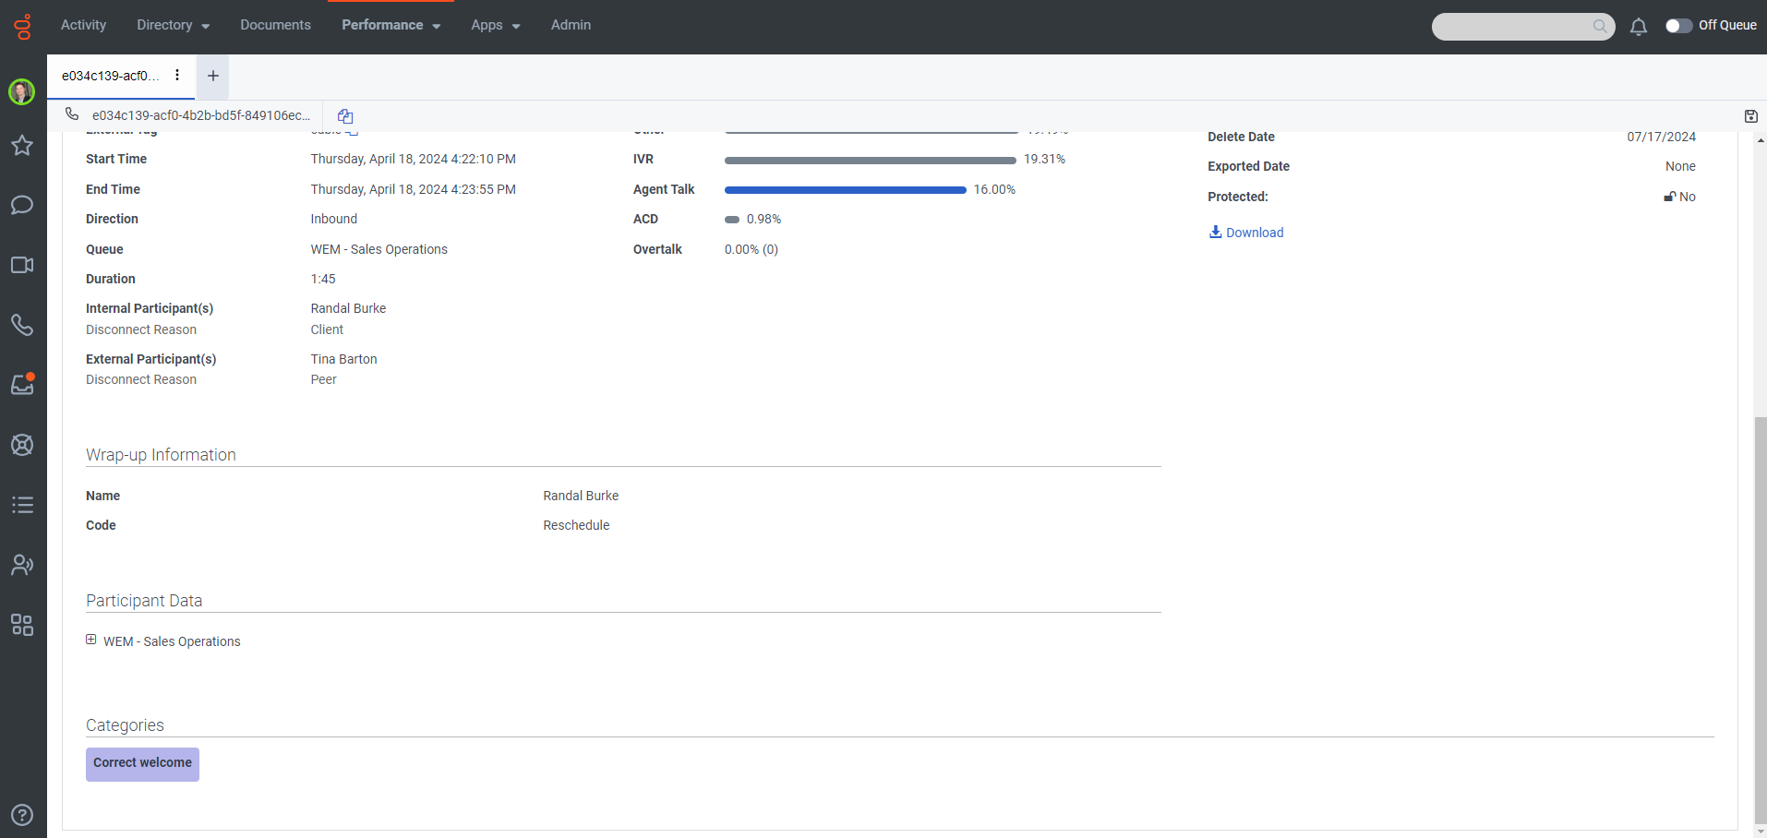Click the Correct welcome category tag
The image size is (1767, 838).
point(141,763)
